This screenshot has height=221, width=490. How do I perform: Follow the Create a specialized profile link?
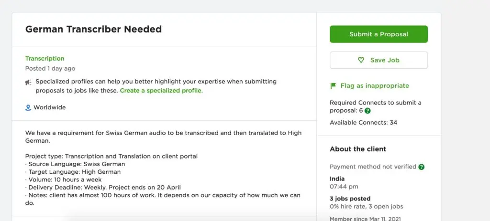[161, 91]
